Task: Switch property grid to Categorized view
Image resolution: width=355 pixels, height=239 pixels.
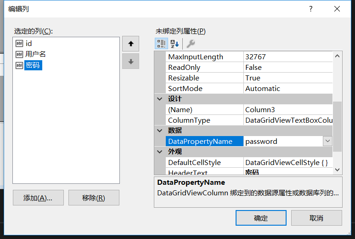Action: 161,44
